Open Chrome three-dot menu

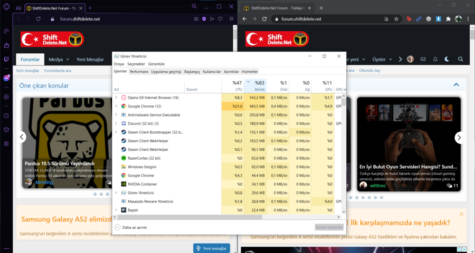[468, 19]
